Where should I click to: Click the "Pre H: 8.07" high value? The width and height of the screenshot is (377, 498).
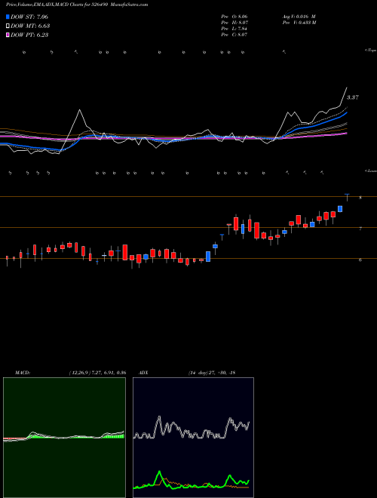coord(234,23)
